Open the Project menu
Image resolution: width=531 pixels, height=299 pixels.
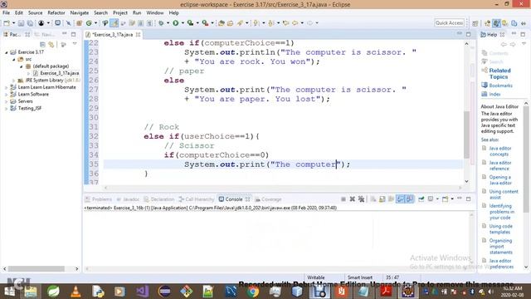click(x=119, y=12)
